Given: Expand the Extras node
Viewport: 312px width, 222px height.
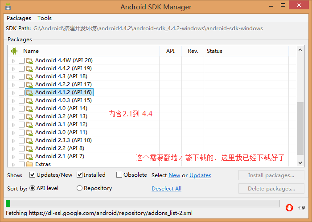Looking at the screenshot, I should point(13,165).
